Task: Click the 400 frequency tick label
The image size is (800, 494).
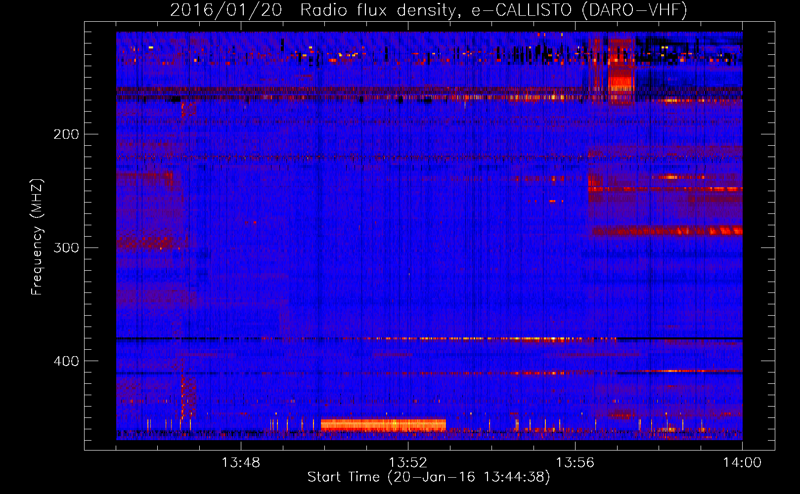Action: pyautogui.click(x=66, y=361)
